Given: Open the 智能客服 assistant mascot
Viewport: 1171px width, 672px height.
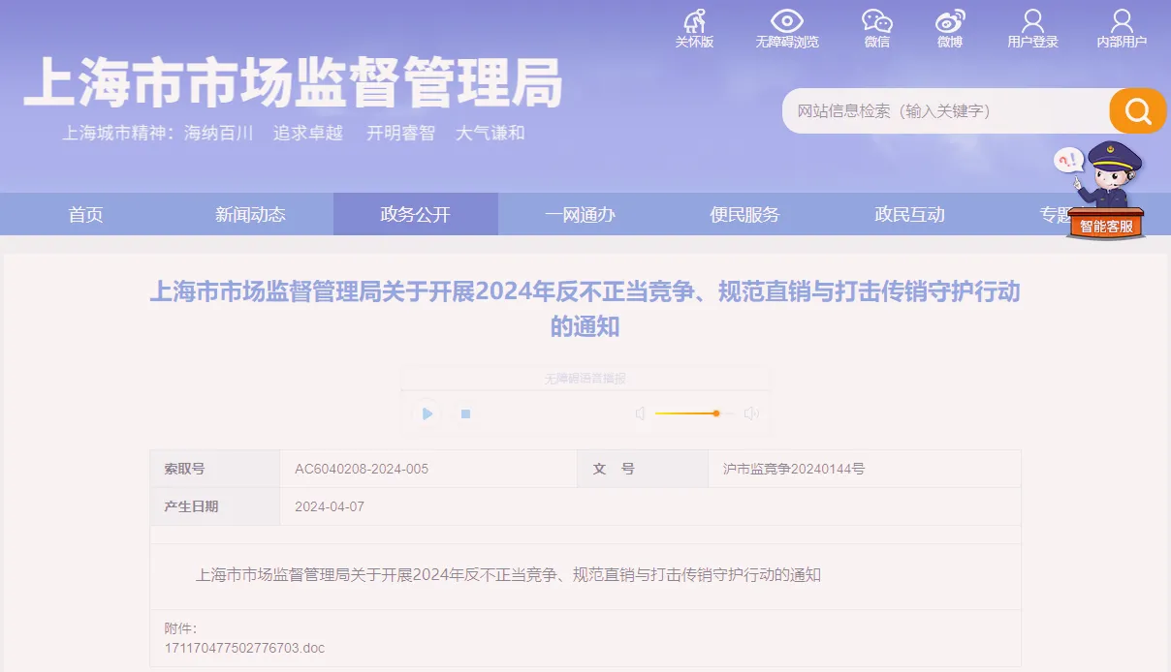Looking at the screenshot, I should click(1105, 191).
